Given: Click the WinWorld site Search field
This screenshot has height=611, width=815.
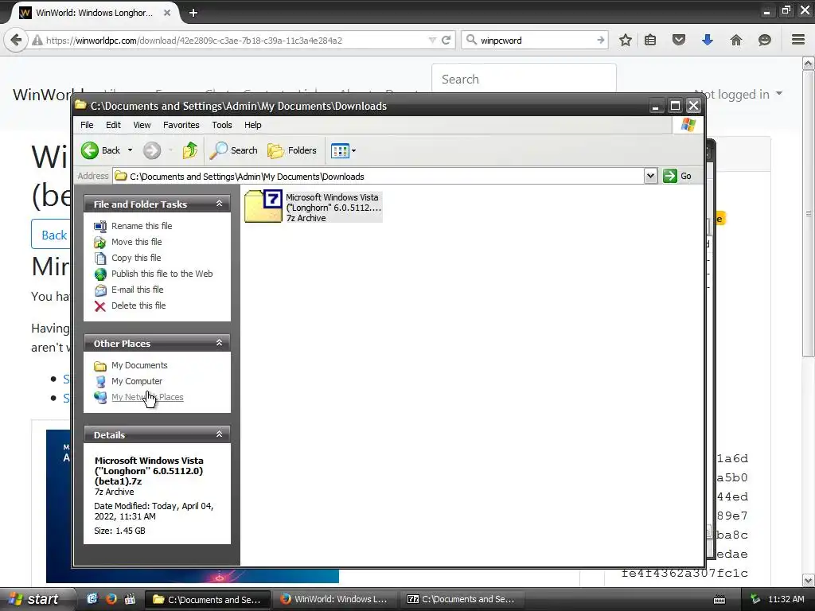Looking at the screenshot, I should coord(524,79).
